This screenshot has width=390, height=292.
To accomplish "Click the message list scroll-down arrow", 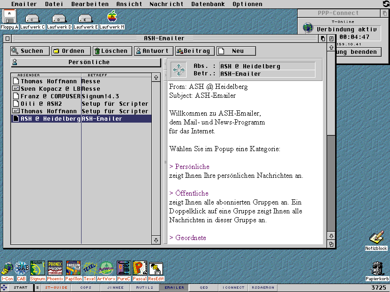I will (x=156, y=240).
